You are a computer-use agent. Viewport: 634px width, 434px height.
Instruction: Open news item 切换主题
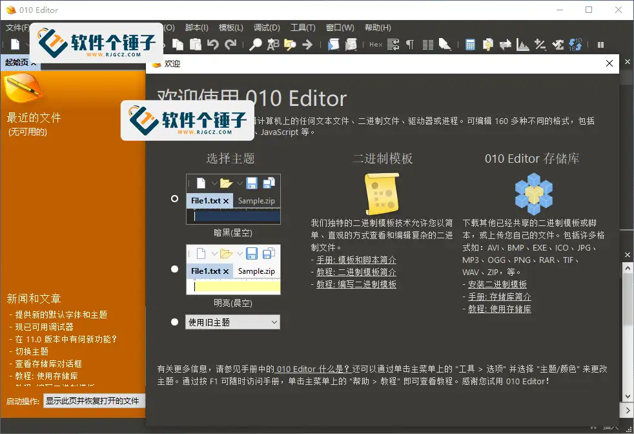(x=32, y=351)
